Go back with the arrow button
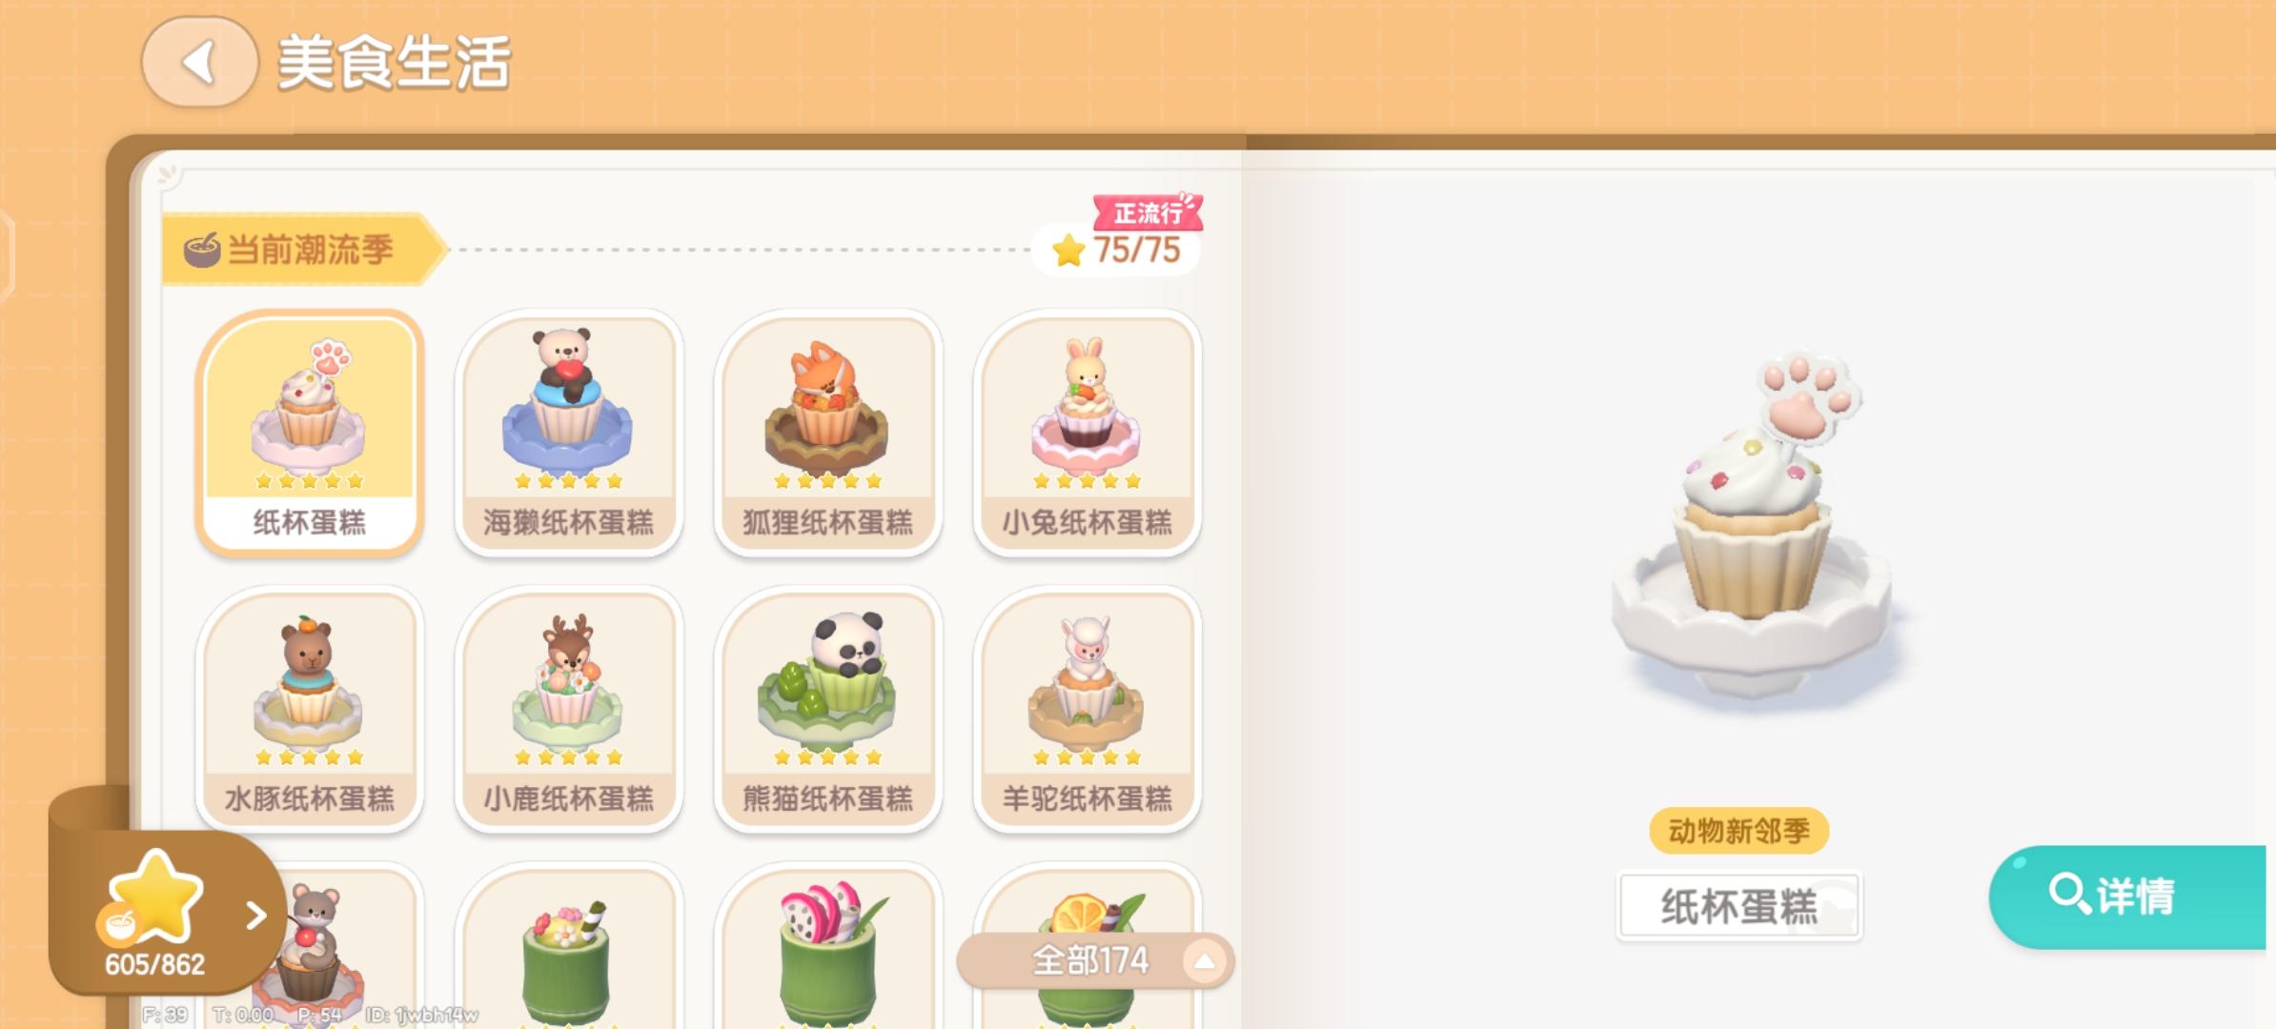The height and width of the screenshot is (1029, 2276). (x=199, y=63)
